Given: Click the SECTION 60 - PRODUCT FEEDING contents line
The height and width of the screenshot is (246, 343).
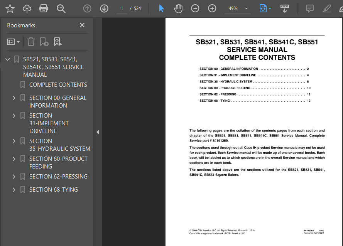Looking at the screenshot, I should pyautogui.click(x=255, y=88).
